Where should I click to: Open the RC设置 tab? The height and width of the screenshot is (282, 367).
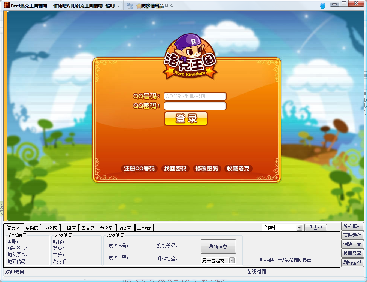tap(144, 228)
